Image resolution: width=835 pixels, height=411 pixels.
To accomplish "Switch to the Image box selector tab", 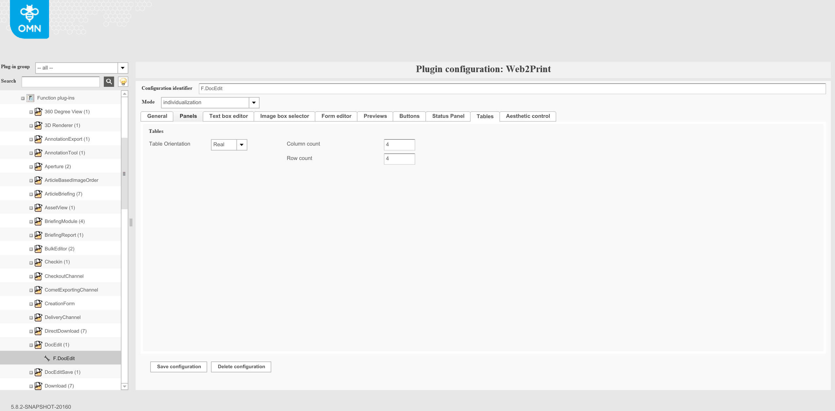I will point(284,116).
